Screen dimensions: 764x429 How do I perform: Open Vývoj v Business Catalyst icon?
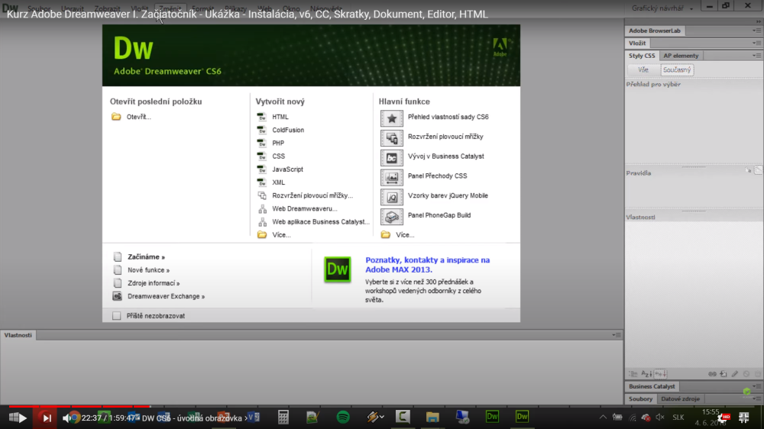coord(392,157)
